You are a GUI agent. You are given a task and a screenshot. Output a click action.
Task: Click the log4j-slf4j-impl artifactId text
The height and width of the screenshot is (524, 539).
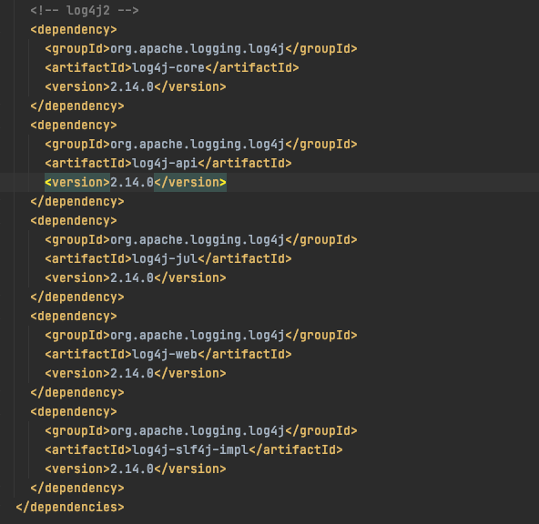pyautogui.click(x=190, y=449)
